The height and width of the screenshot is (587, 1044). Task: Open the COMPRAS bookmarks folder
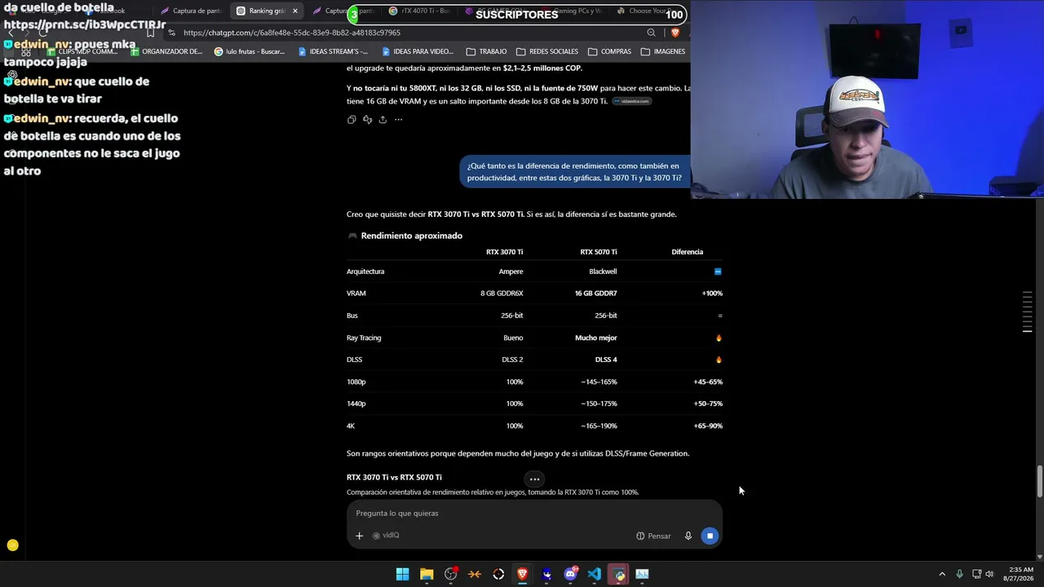pyautogui.click(x=609, y=51)
